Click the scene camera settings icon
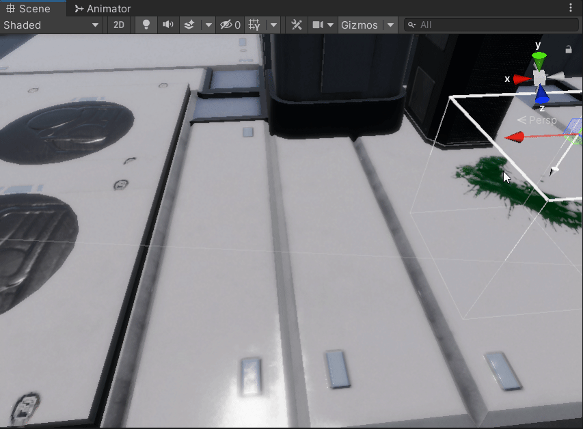This screenshot has height=429, width=583. coord(318,25)
